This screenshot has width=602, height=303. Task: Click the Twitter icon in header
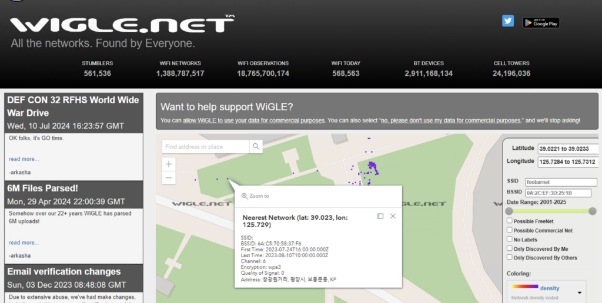508,21
